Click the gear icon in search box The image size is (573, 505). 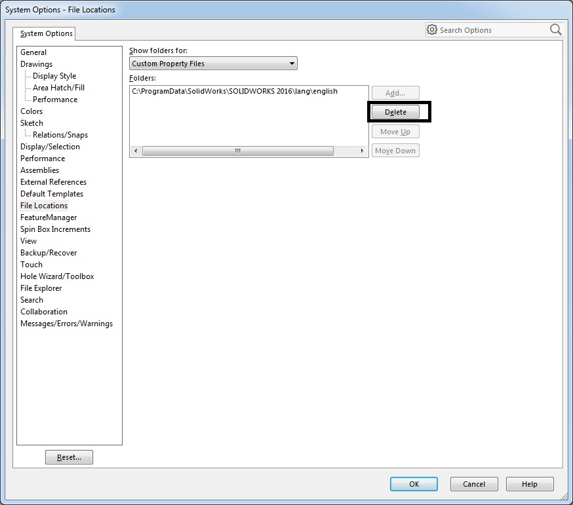tap(432, 30)
